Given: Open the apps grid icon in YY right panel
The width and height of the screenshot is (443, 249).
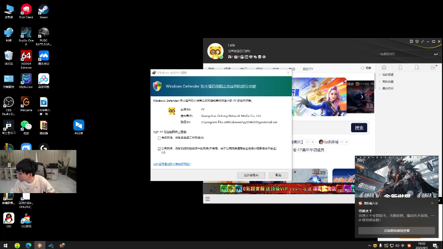Looking at the screenshot, I should (433, 68).
